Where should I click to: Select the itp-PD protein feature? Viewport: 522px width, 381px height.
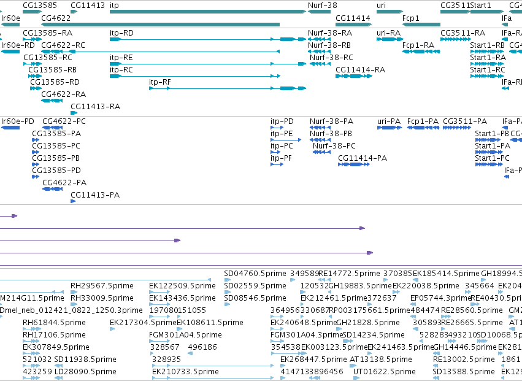(x=277, y=128)
